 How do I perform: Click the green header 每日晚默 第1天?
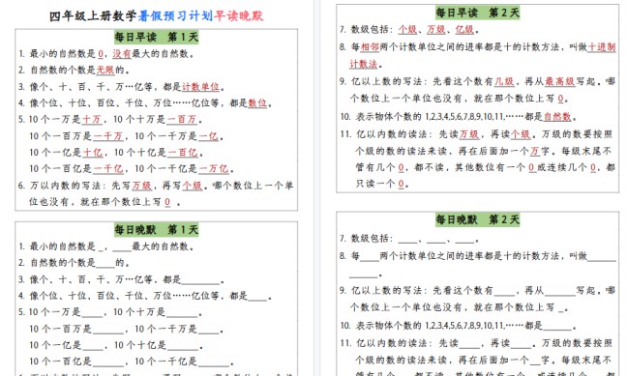[x=157, y=230]
